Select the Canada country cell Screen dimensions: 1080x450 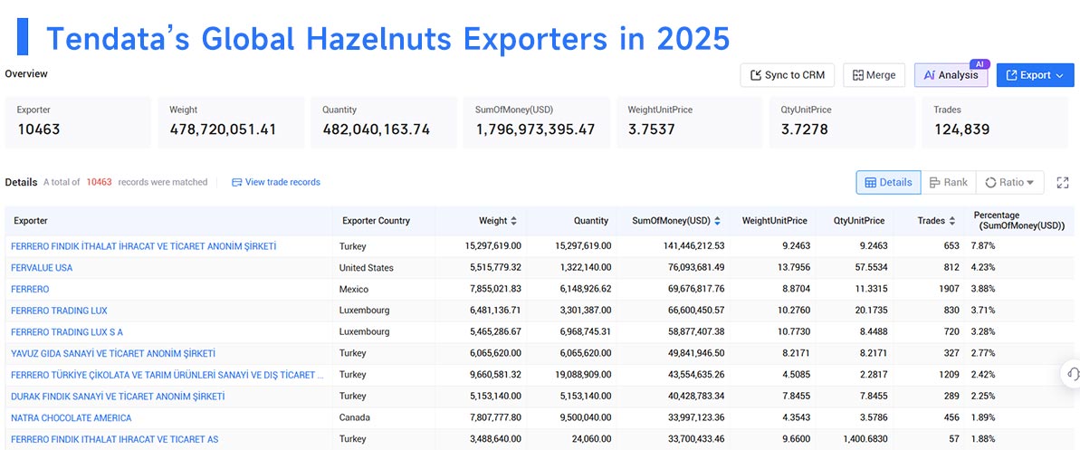355,417
